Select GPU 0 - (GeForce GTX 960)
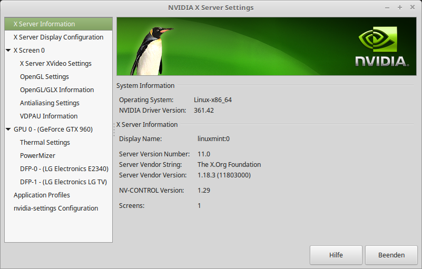The image size is (422, 269). click(53, 129)
